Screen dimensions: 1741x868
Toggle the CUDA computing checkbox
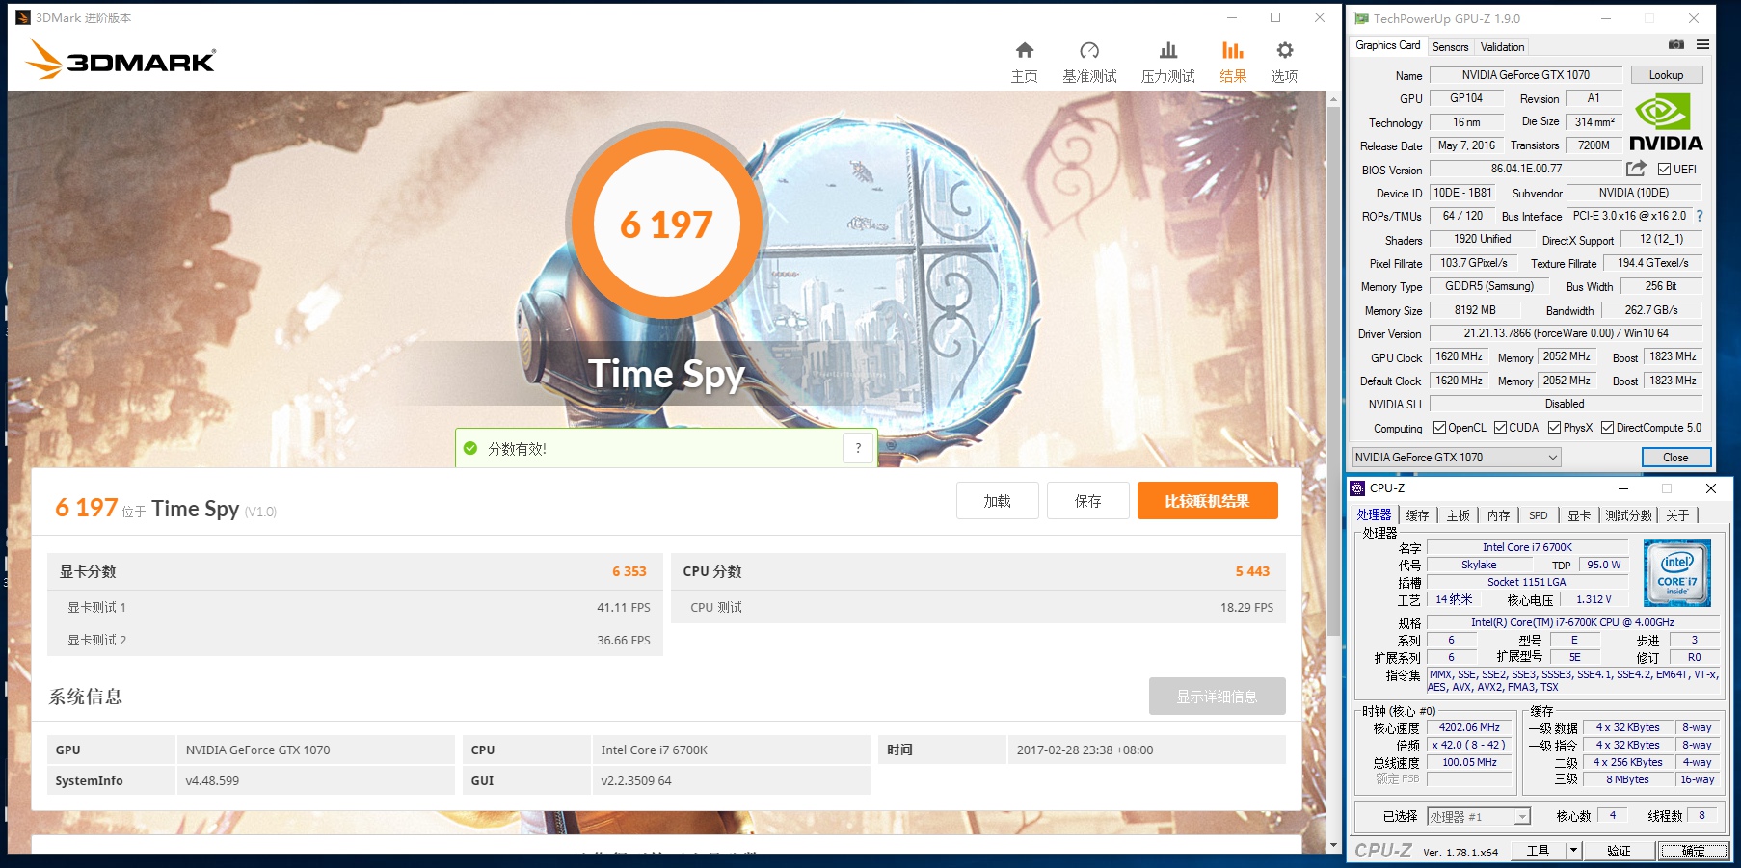click(x=1501, y=428)
